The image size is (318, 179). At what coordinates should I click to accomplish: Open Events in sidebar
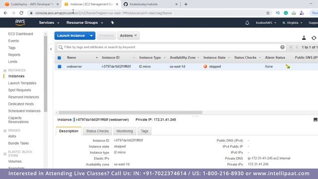pos(13,41)
